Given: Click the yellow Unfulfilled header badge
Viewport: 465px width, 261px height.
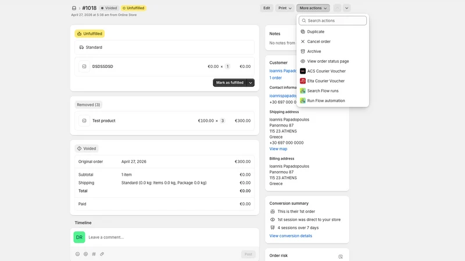Looking at the screenshot, I should click(x=134, y=8).
